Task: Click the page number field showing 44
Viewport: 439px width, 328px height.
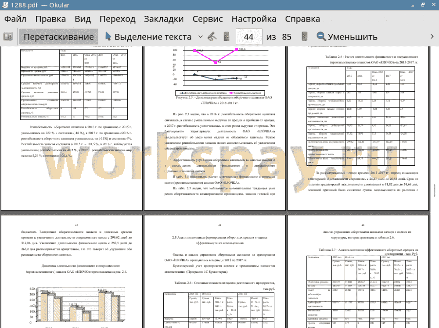Action: [x=249, y=37]
